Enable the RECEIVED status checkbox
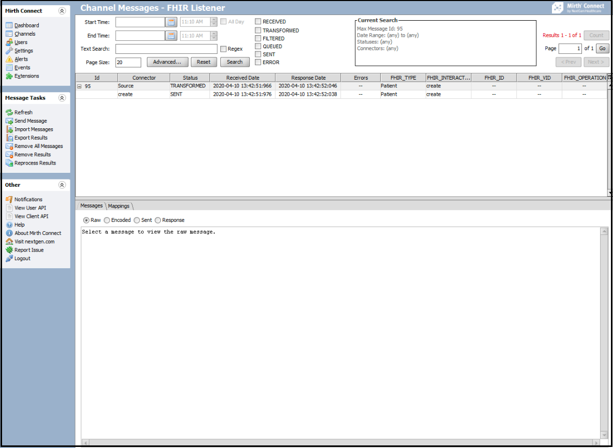613x448 pixels. coord(258,22)
